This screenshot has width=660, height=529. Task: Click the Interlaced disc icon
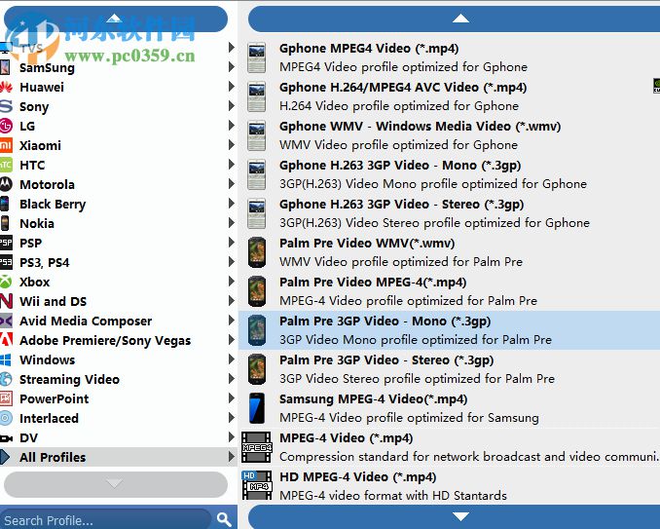[x=6, y=418]
